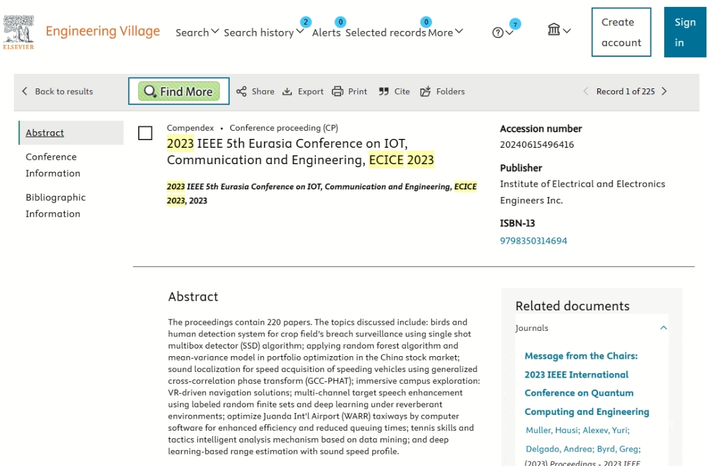The width and height of the screenshot is (709, 466).
Task: Tick the record selection checkbox
Action: click(x=145, y=133)
